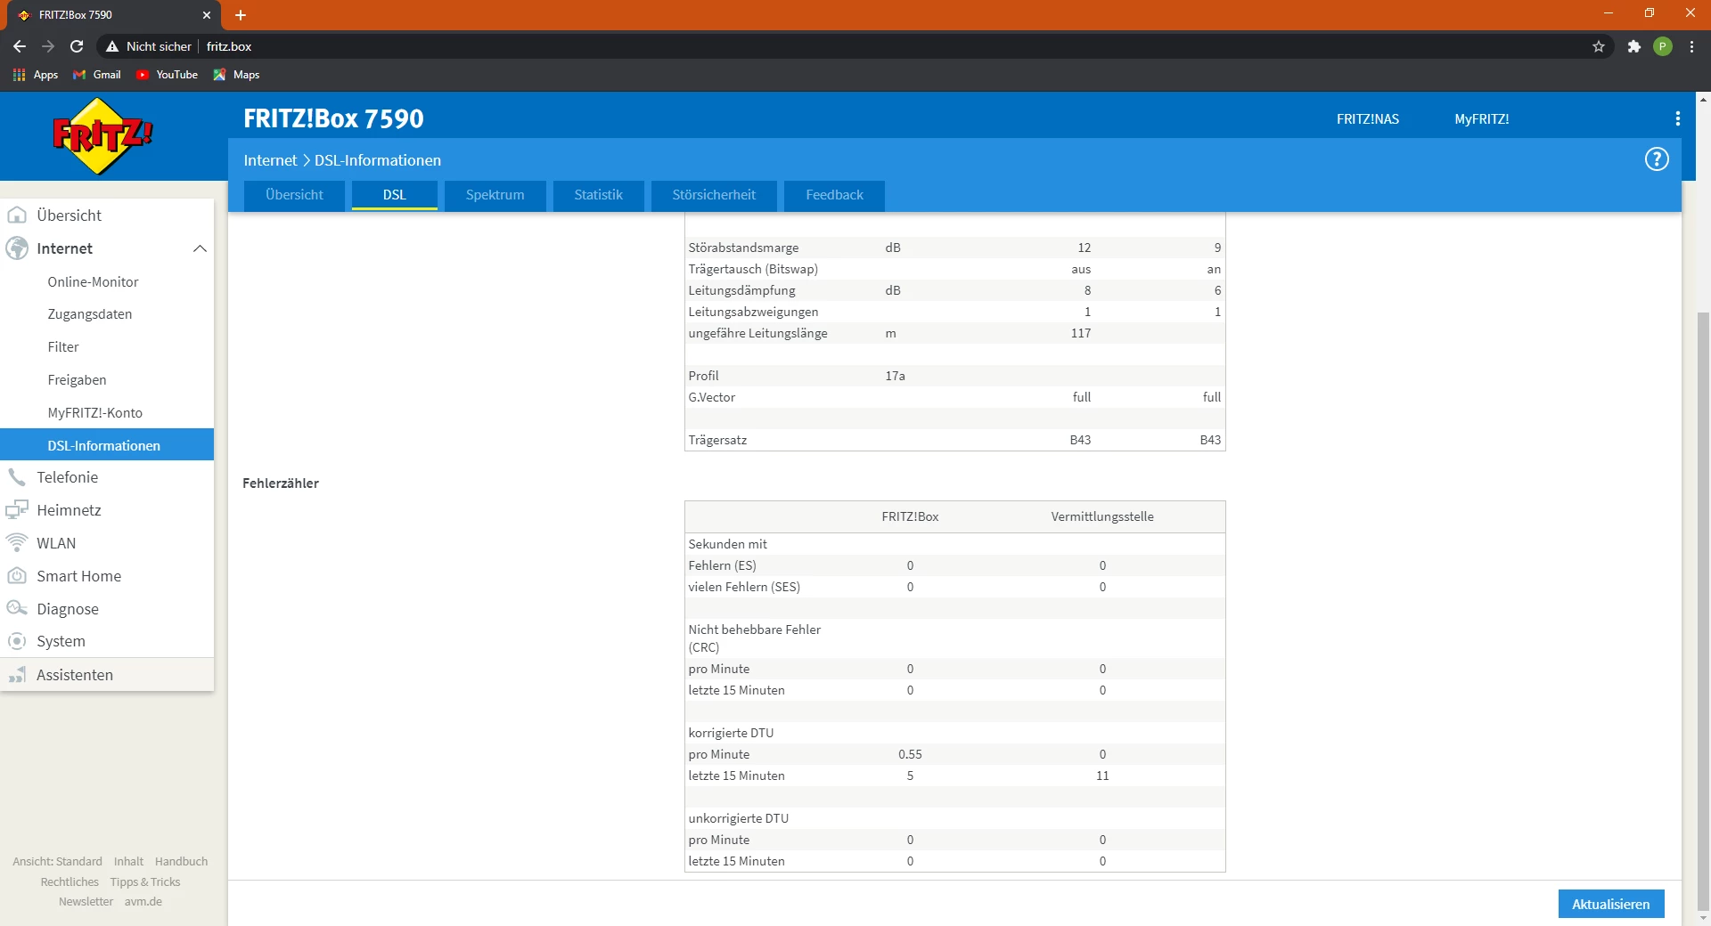Image resolution: width=1711 pixels, height=926 pixels.
Task: Switch to the Spektrum tab
Action: tap(495, 195)
